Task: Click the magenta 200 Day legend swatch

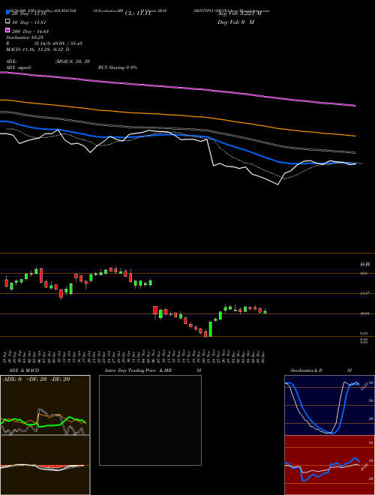Action: pos(7,30)
